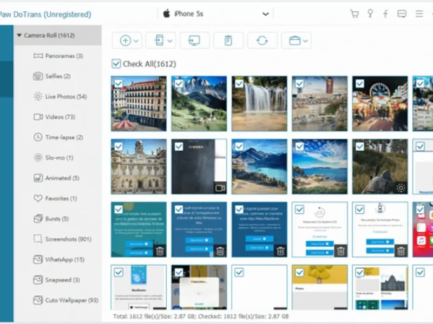Uncheck the ornate palace photo checkbox

point(119,146)
